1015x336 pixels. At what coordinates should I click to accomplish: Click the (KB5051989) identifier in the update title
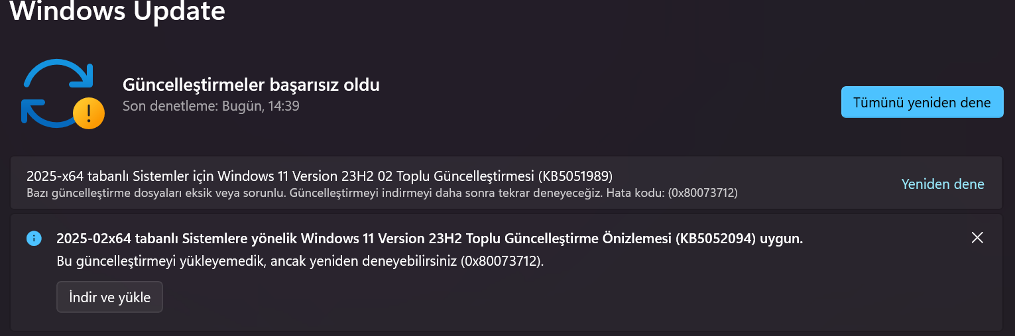point(574,176)
